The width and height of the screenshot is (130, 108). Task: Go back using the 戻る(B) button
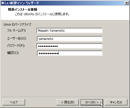[x=67, y=102]
